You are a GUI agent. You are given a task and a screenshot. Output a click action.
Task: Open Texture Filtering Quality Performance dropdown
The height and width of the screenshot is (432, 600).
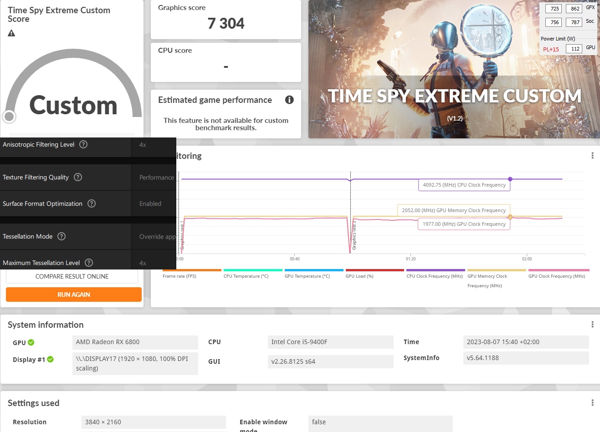pyautogui.click(x=154, y=178)
